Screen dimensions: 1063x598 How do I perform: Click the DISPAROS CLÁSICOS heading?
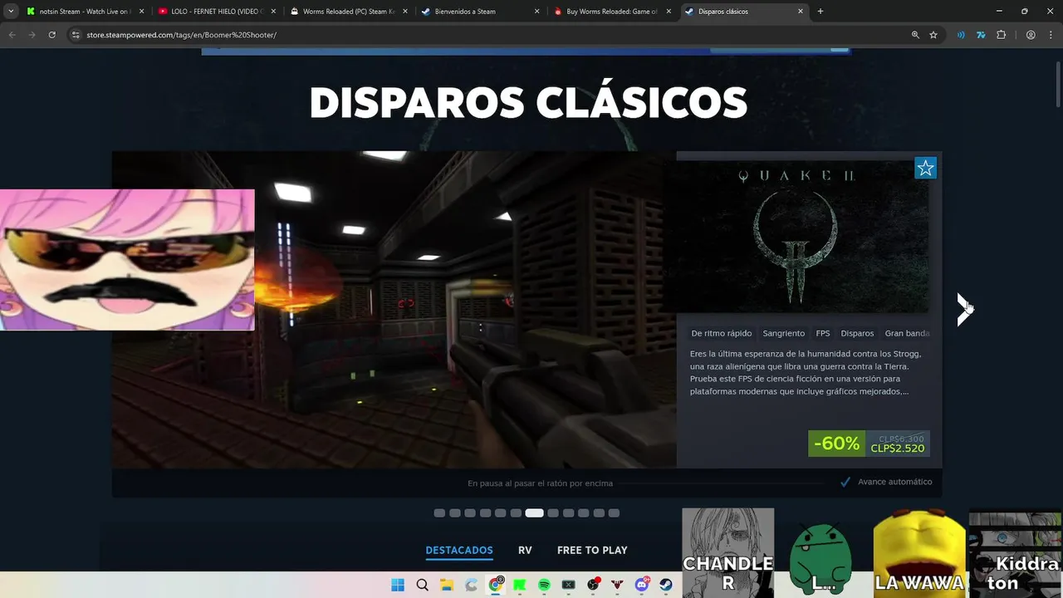[x=528, y=103]
